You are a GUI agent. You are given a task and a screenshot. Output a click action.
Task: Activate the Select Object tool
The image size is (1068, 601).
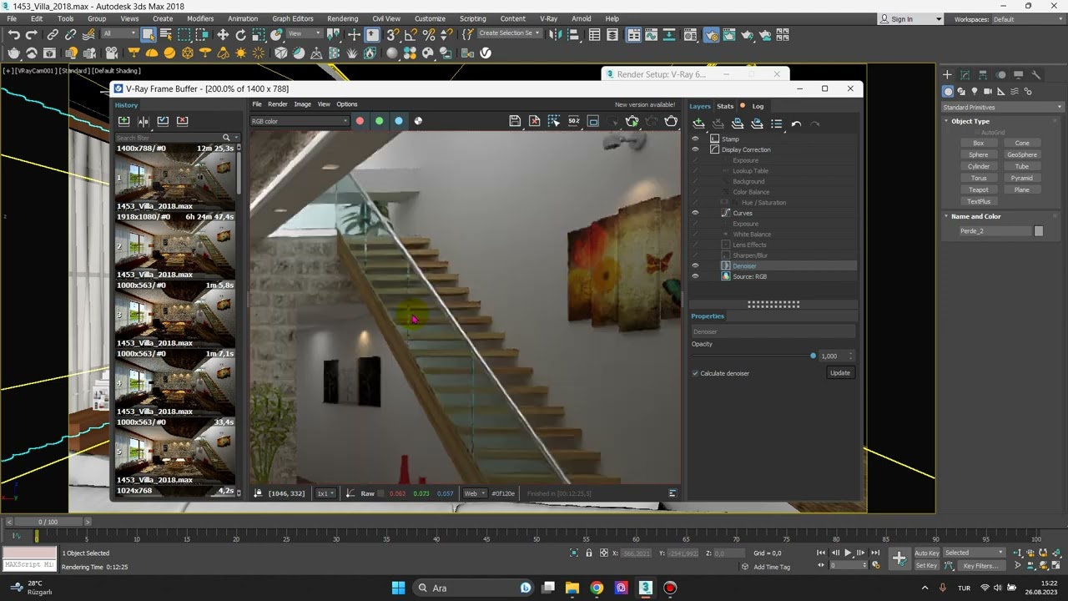pos(148,35)
